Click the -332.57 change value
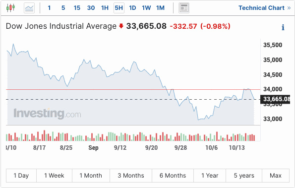Screen dimensions: 295x188 click(x=183, y=26)
